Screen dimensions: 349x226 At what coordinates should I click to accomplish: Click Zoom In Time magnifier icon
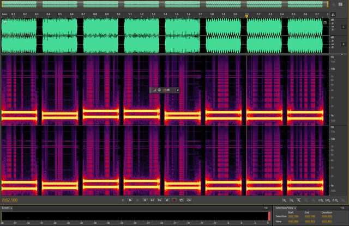pyautogui.click(x=299, y=200)
